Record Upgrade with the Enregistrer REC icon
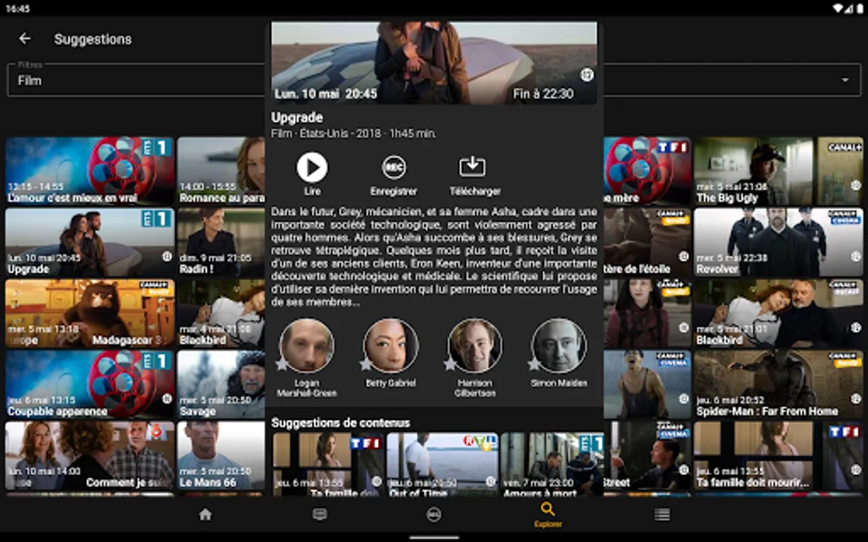This screenshot has width=868, height=542. pyautogui.click(x=394, y=167)
